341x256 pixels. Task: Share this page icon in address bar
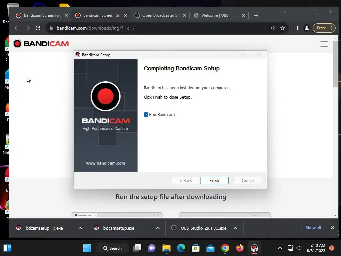(272, 28)
